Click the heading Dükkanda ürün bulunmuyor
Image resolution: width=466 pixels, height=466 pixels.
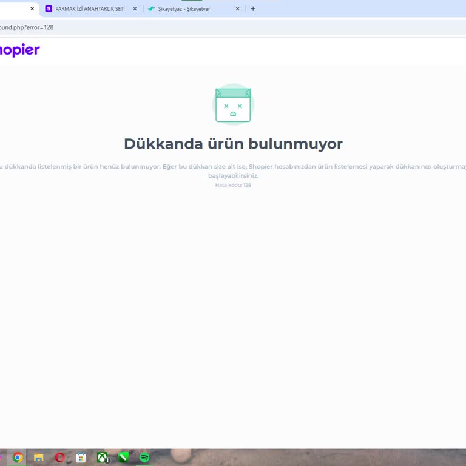point(233,144)
